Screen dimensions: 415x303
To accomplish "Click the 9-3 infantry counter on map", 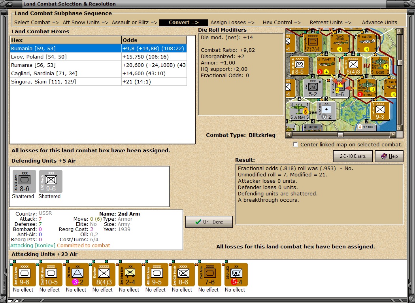I will (x=380, y=111).
